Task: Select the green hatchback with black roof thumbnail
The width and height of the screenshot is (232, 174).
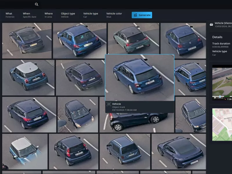Action: click(133, 39)
